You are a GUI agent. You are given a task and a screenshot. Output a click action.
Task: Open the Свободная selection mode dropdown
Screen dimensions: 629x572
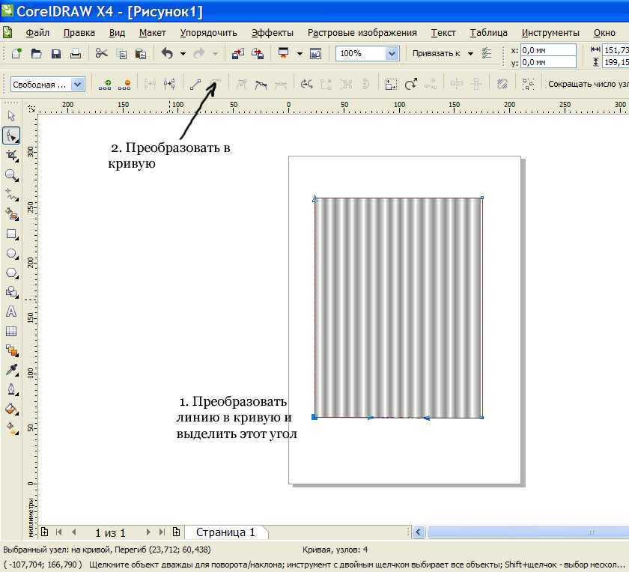click(x=77, y=85)
